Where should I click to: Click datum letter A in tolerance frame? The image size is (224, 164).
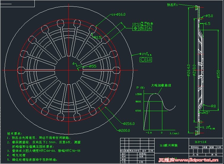(x=150, y=28)
